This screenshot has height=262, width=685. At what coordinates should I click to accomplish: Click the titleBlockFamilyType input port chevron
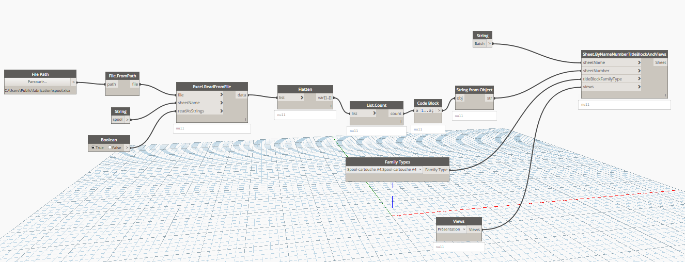[x=640, y=79]
